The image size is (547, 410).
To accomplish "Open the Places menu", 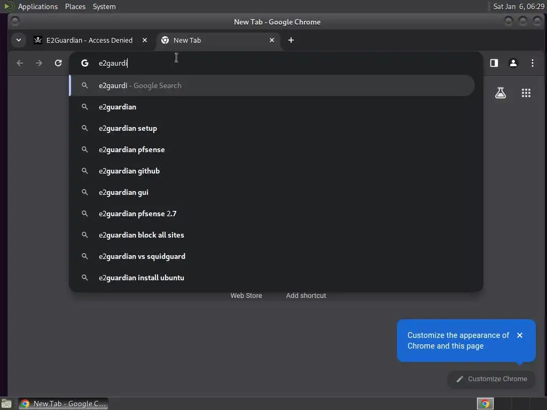I will [75, 6].
